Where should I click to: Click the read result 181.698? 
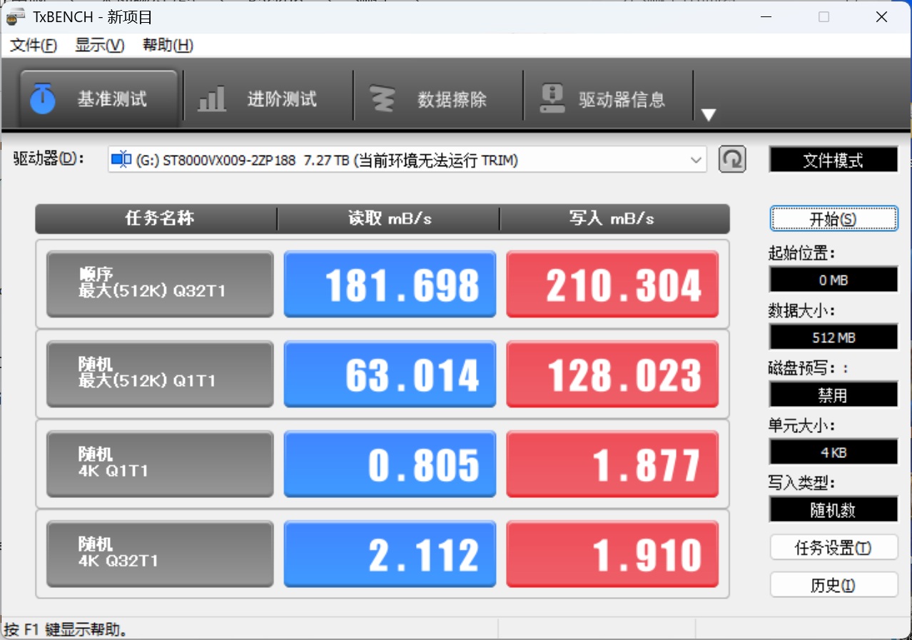click(390, 284)
